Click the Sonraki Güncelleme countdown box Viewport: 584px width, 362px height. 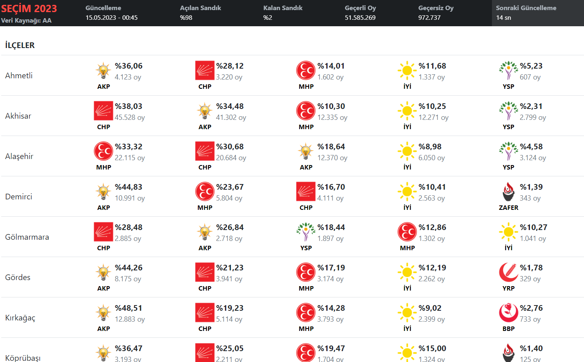click(538, 13)
